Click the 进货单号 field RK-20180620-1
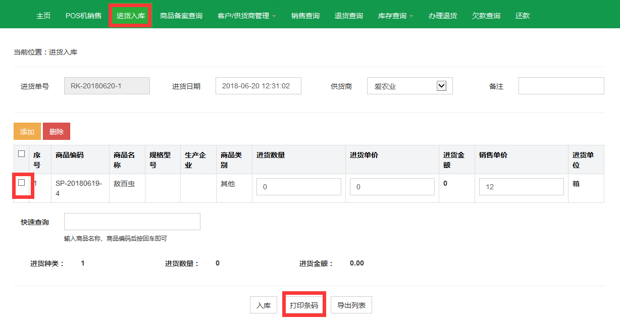 tap(107, 86)
